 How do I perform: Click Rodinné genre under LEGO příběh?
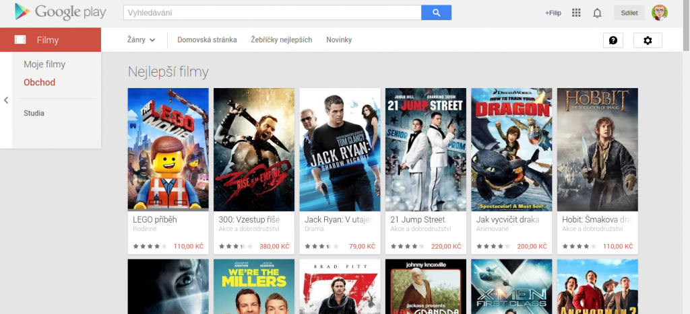145,229
